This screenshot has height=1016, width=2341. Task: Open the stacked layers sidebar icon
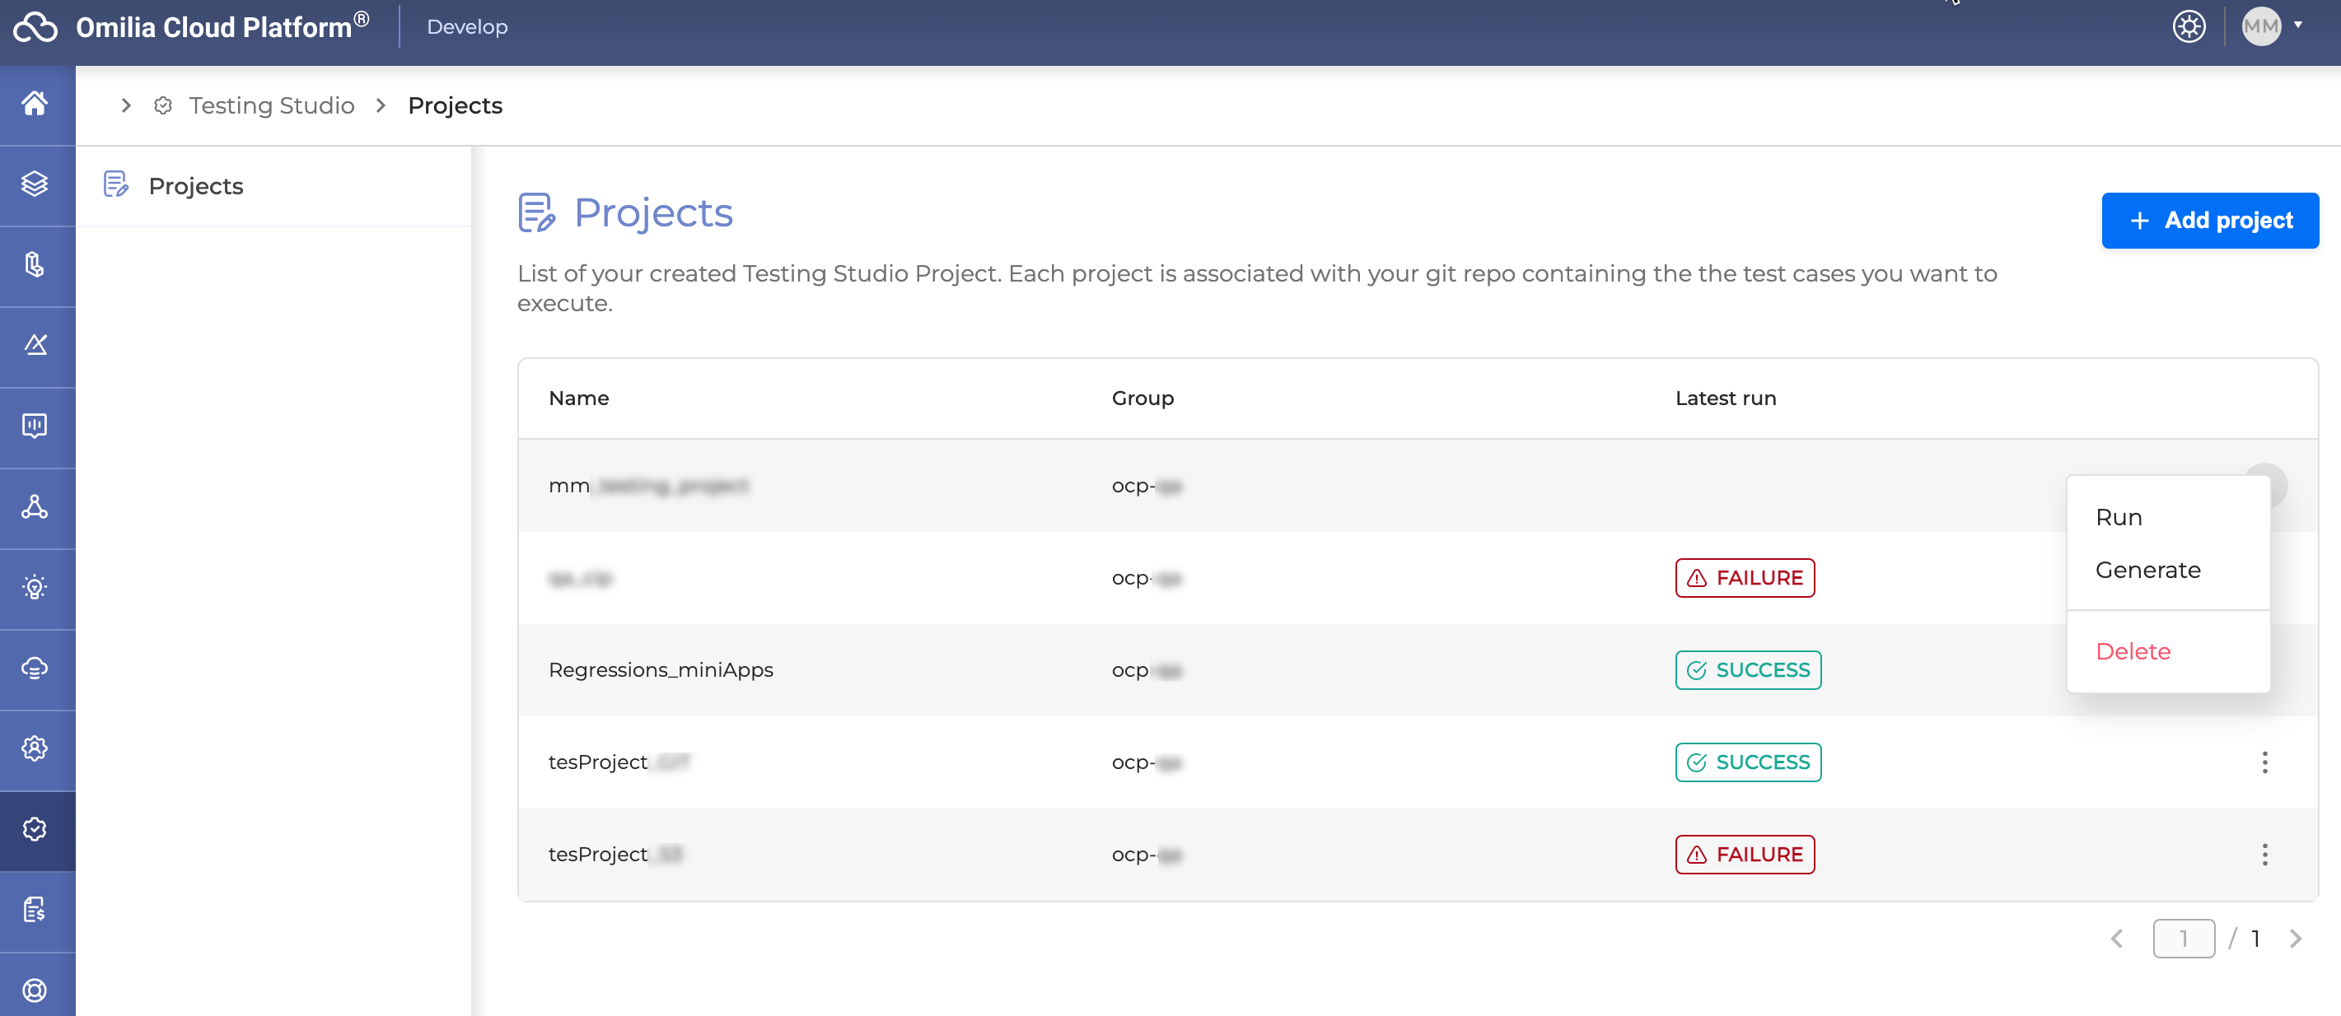pyautogui.click(x=35, y=184)
